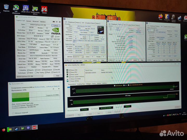
Task: Open the Recycle Bin desktop icon
Action: click(x=6, y=8)
